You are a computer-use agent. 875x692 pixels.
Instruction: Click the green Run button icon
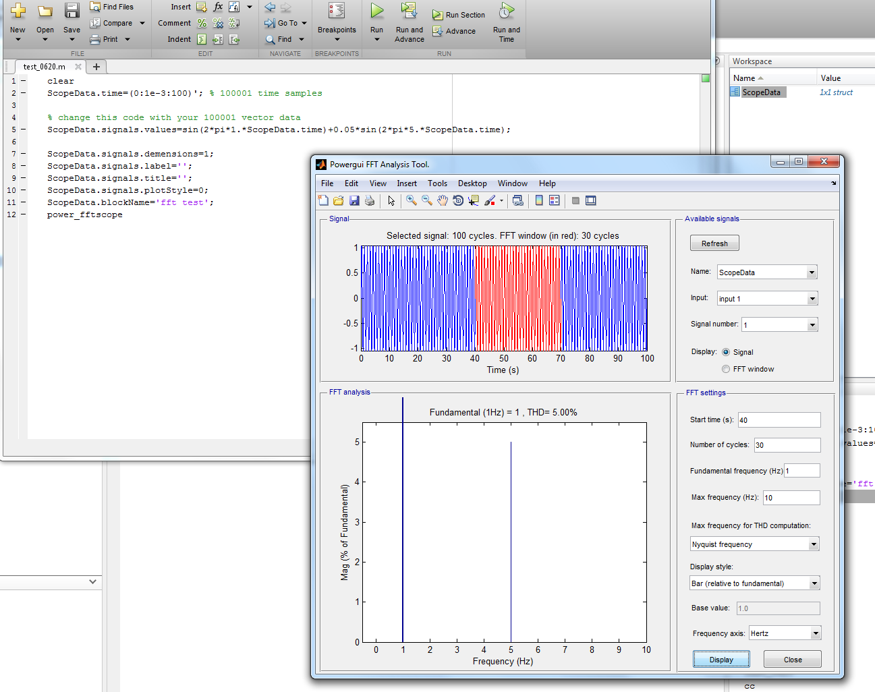pos(376,11)
